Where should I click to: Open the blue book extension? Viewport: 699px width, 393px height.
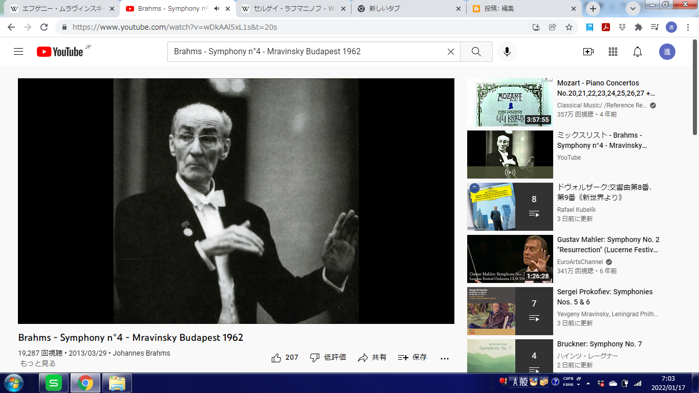point(589,27)
